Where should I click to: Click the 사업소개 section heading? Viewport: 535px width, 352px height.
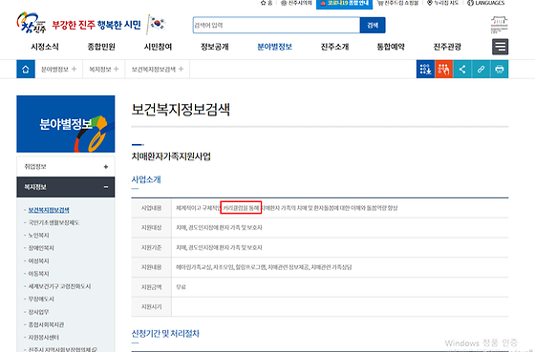point(146,179)
